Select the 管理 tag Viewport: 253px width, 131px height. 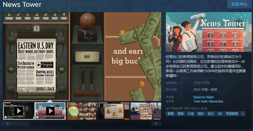point(171,114)
